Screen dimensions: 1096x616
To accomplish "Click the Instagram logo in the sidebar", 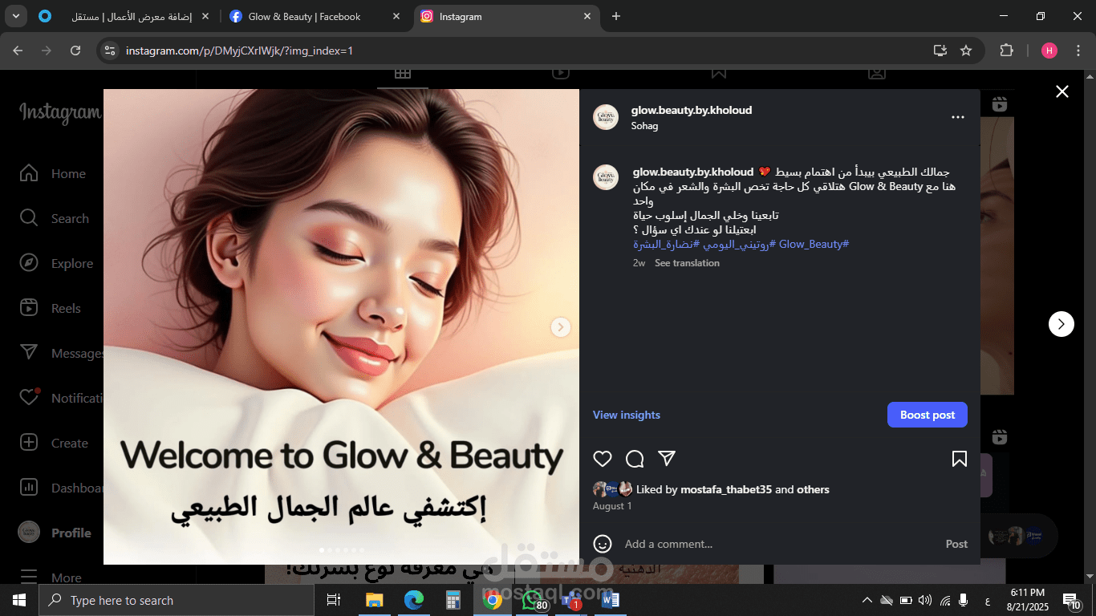I will pyautogui.click(x=60, y=113).
